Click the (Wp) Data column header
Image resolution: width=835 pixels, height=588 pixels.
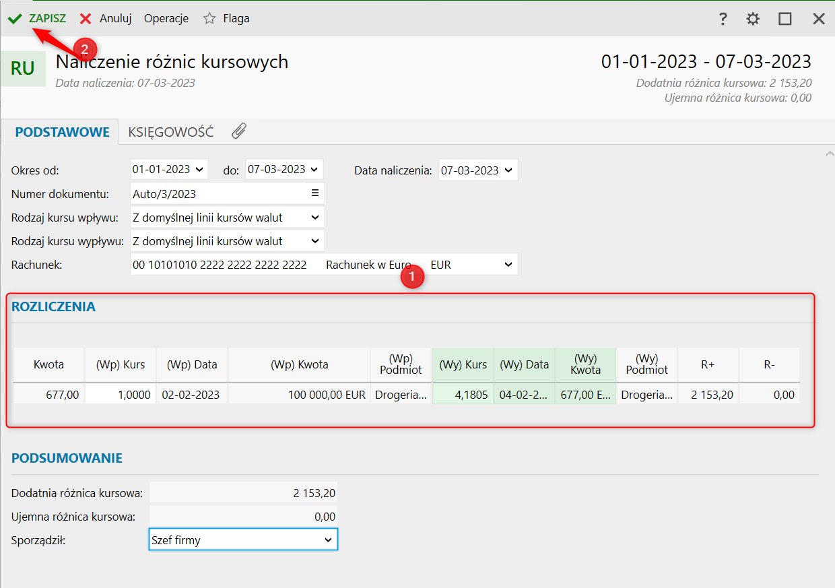coord(192,364)
